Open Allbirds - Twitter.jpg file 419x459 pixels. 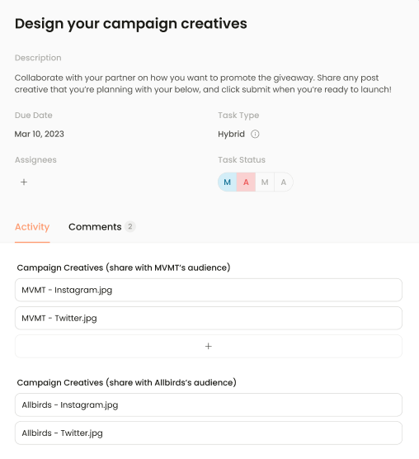pyautogui.click(x=209, y=433)
